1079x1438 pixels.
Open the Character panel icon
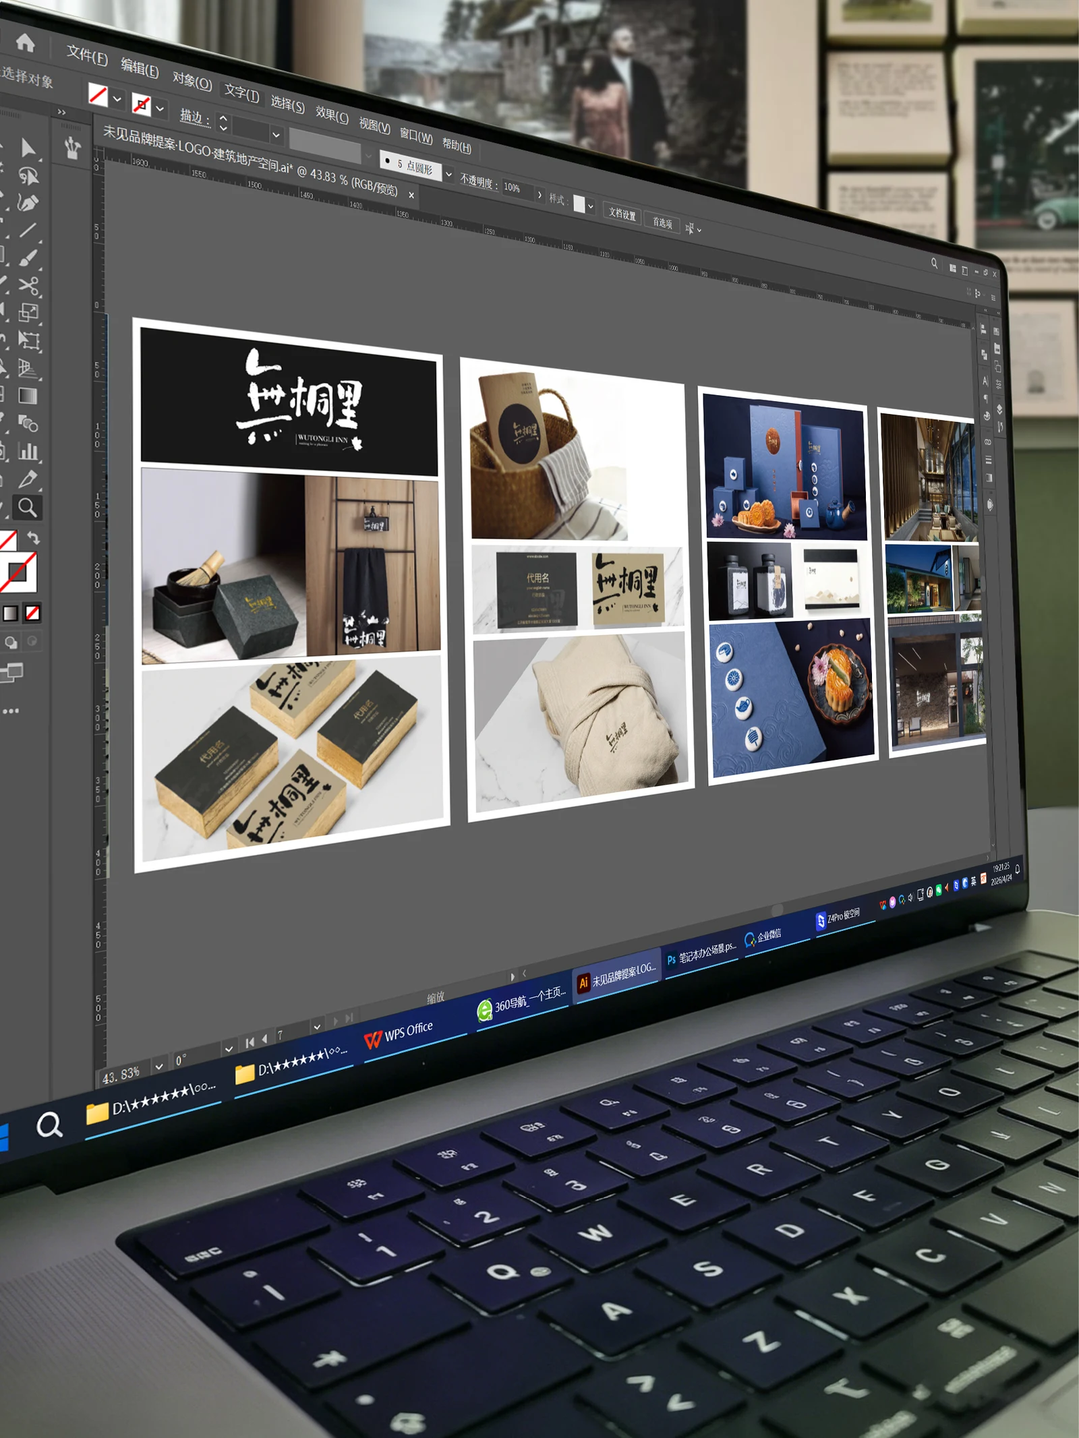(985, 381)
